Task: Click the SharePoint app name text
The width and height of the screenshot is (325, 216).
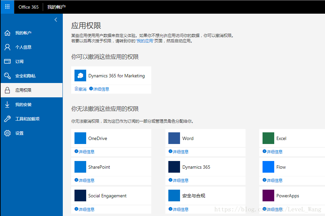Action: click(99, 167)
